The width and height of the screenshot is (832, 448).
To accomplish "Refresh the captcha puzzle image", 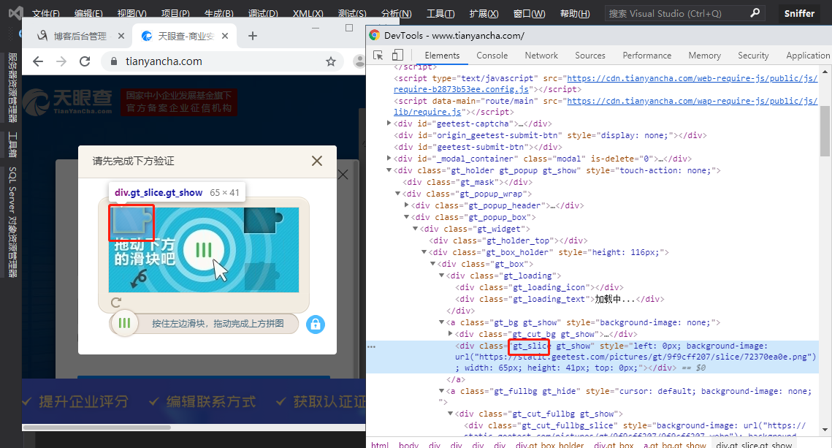I will point(116,303).
